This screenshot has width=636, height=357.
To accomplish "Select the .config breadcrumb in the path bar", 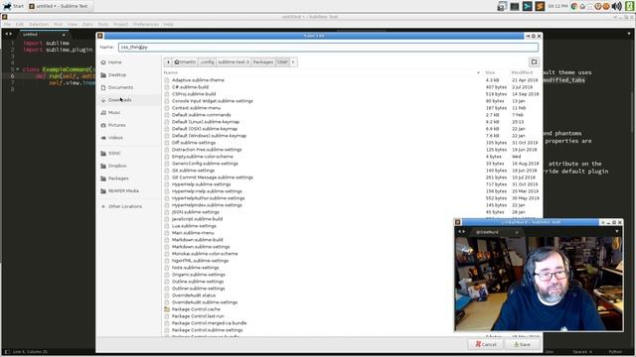I will pyautogui.click(x=207, y=61).
